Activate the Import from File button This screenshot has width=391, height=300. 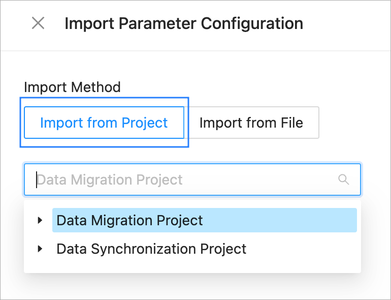click(x=251, y=123)
